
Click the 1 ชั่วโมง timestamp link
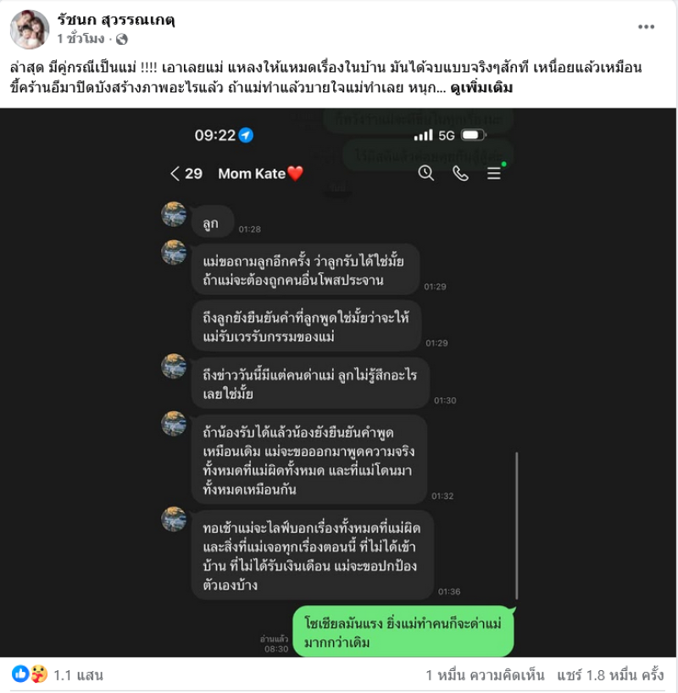pyautogui.click(x=81, y=39)
